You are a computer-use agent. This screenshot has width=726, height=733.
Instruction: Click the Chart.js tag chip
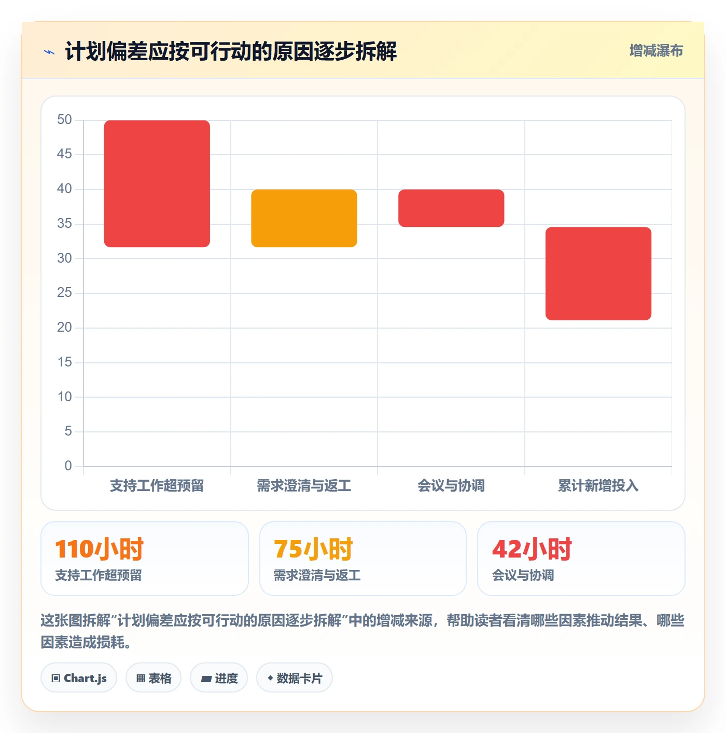(79, 677)
